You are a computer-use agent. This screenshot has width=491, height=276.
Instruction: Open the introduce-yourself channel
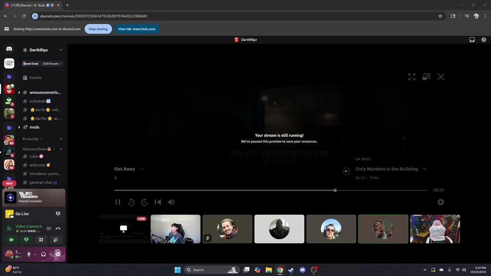pyautogui.click(x=42, y=174)
